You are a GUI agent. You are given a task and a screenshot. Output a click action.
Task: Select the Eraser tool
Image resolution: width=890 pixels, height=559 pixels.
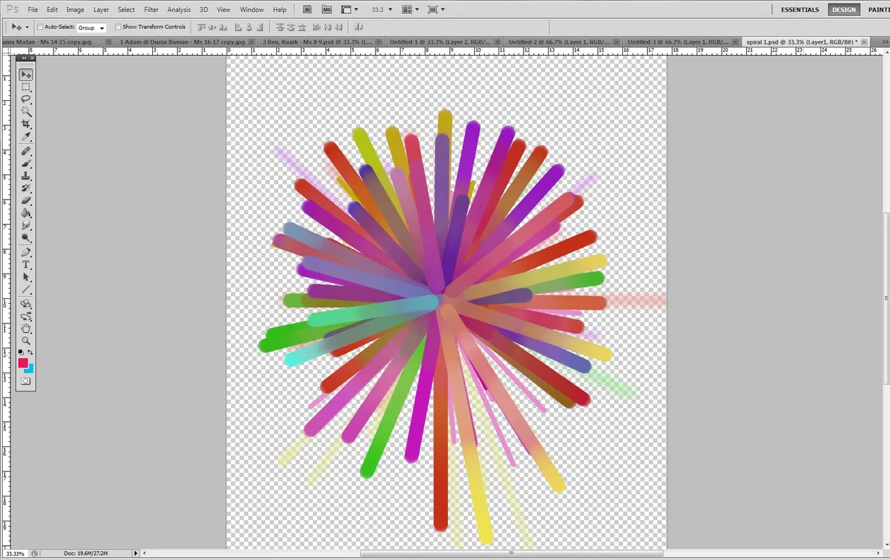click(26, 201)
